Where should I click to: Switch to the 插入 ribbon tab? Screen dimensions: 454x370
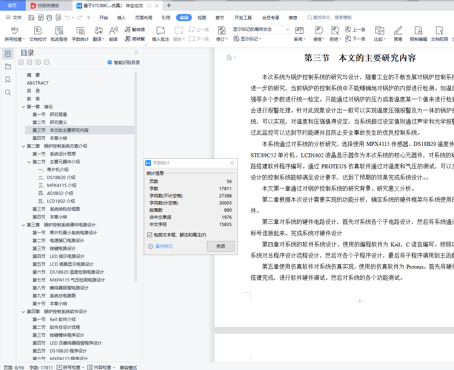click(122, 18)
